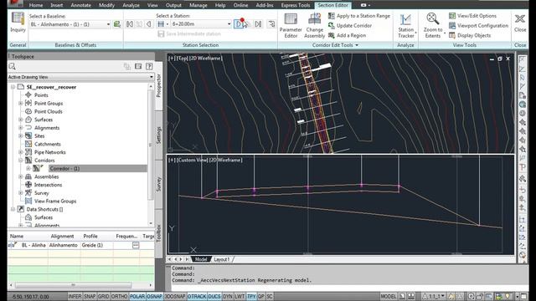Click MODEL button in status bar

click(x=389, y=296)
